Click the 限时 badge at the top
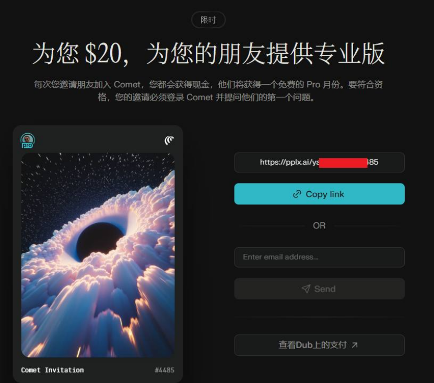The height and width of the screenshot is (383, 434). (208, 20)
